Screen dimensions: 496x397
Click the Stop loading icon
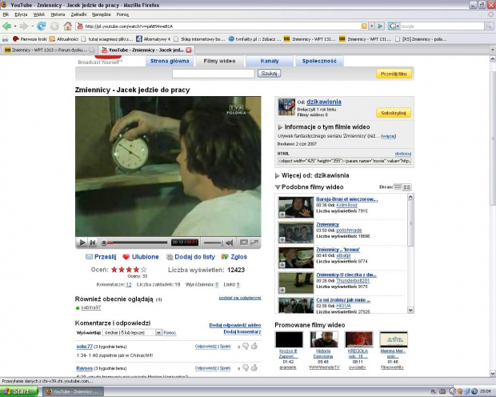click(54, 26)
